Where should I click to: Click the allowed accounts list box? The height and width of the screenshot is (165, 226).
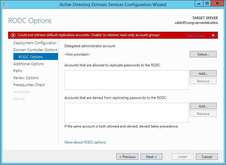coord(126,80)
